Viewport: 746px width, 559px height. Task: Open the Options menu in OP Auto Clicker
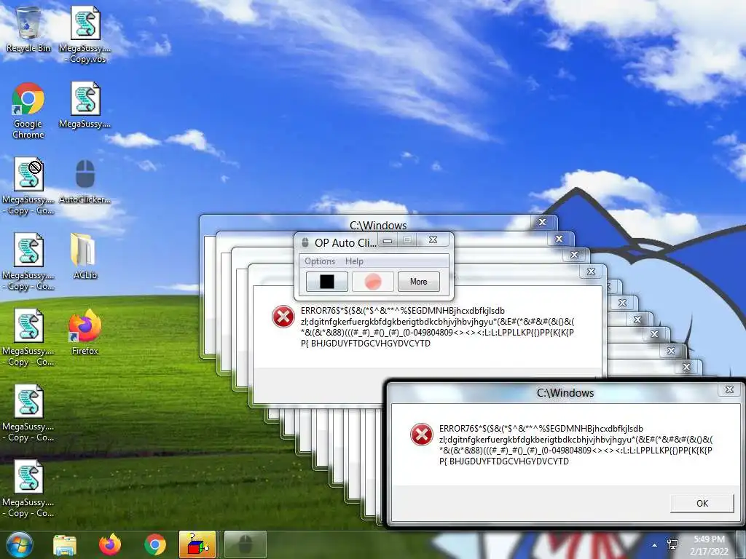click(320, 261)
